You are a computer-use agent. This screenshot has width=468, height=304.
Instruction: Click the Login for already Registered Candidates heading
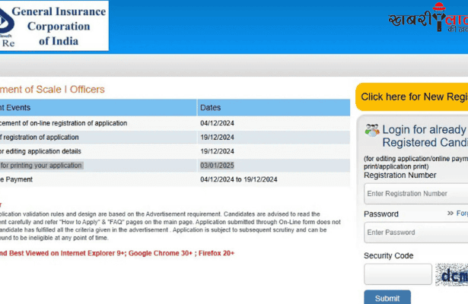pyautogui.click(x=425, y=136)
